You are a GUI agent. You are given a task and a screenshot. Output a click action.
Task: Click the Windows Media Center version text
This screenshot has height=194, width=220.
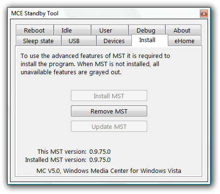point(109,171)
